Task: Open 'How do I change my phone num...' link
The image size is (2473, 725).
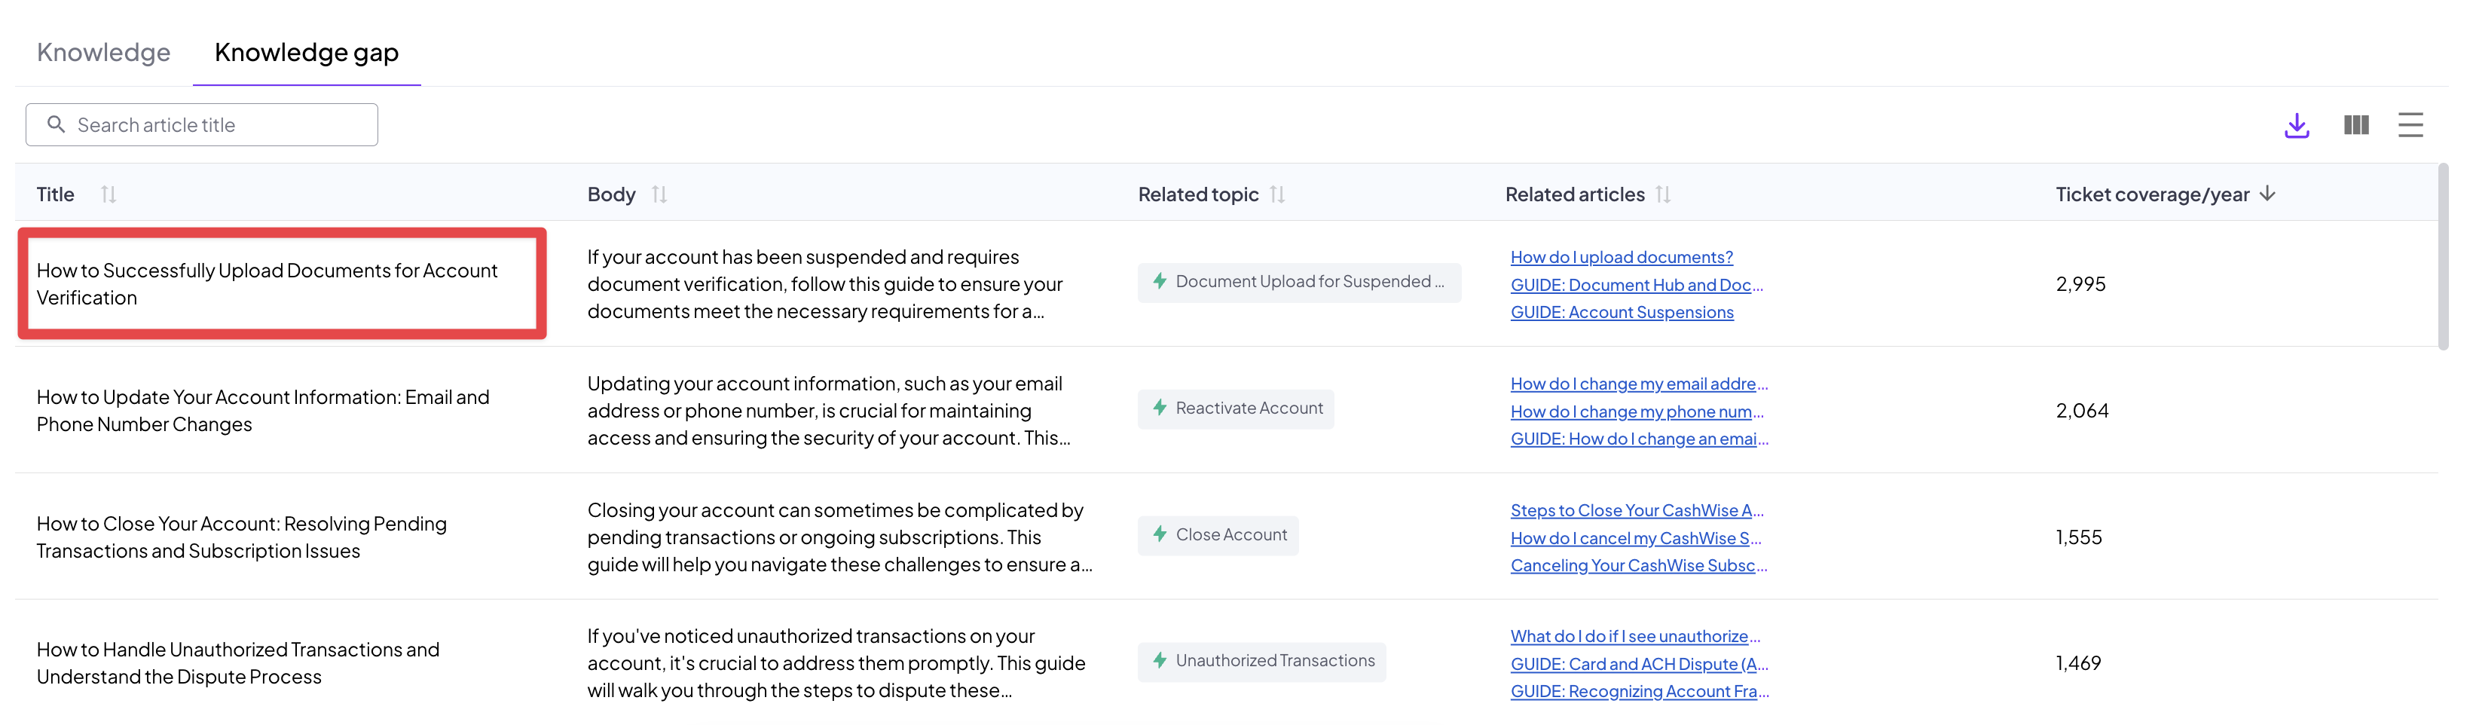Action: [x=1637, y=412]
